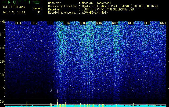Click the meteor count value 33
Viewport: 169px width, 107px height.
pos(39,12)
